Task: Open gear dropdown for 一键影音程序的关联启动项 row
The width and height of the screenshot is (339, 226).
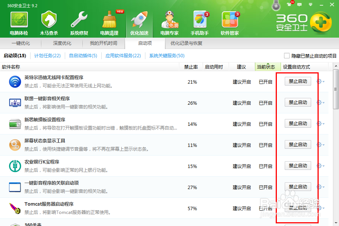Action: (x=320, y=187)
